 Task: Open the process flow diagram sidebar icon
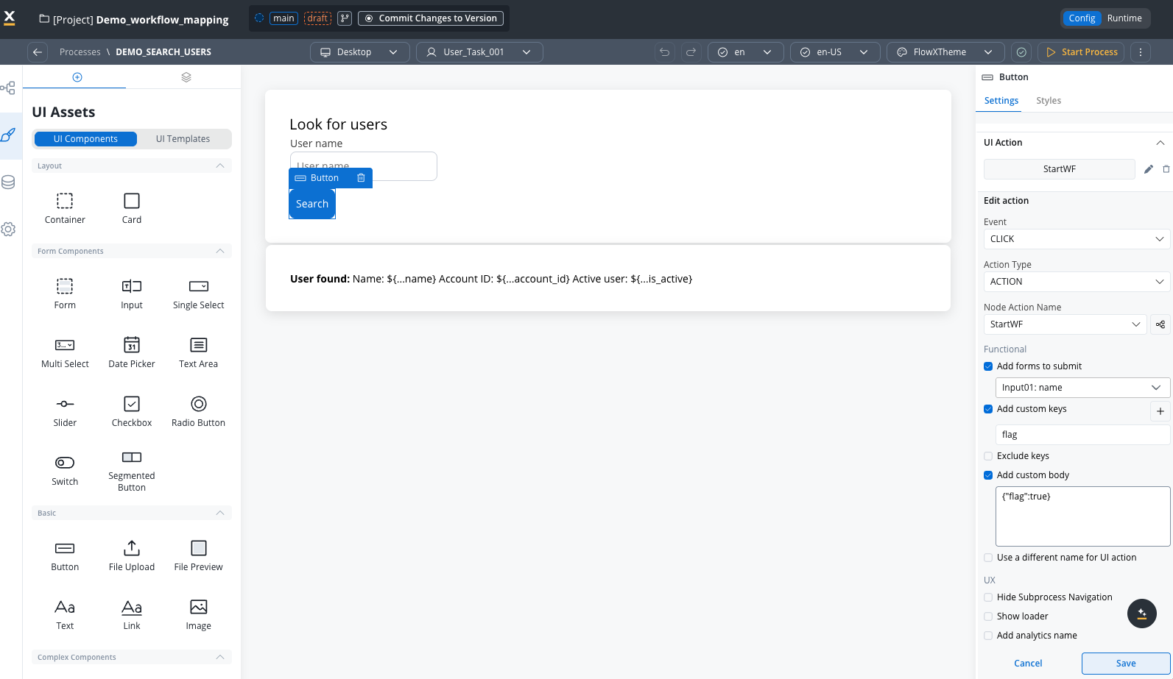click(x=8, y=88)
